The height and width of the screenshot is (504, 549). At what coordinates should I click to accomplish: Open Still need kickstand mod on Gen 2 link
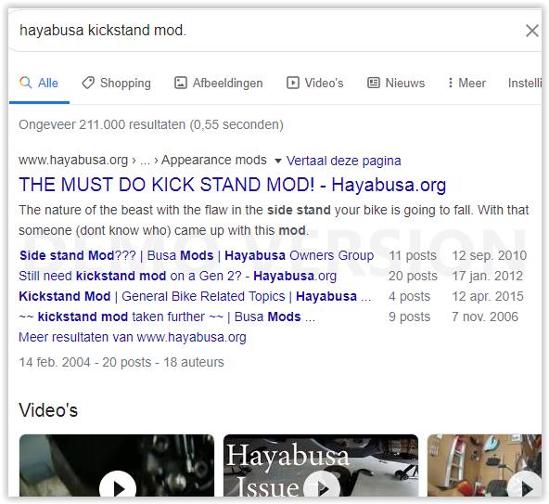click(177, 276)
